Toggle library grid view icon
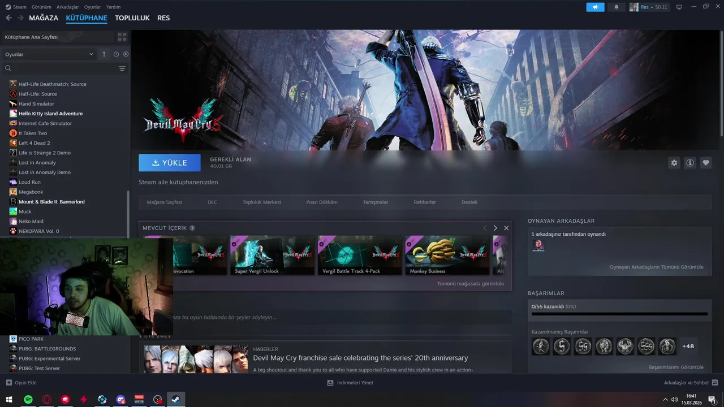Image resolution: width=724 pixels, height=407 pixels. [x=122, y=37]
